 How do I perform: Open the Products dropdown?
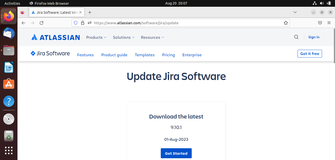pyautogui.click(x=96, y=37)
